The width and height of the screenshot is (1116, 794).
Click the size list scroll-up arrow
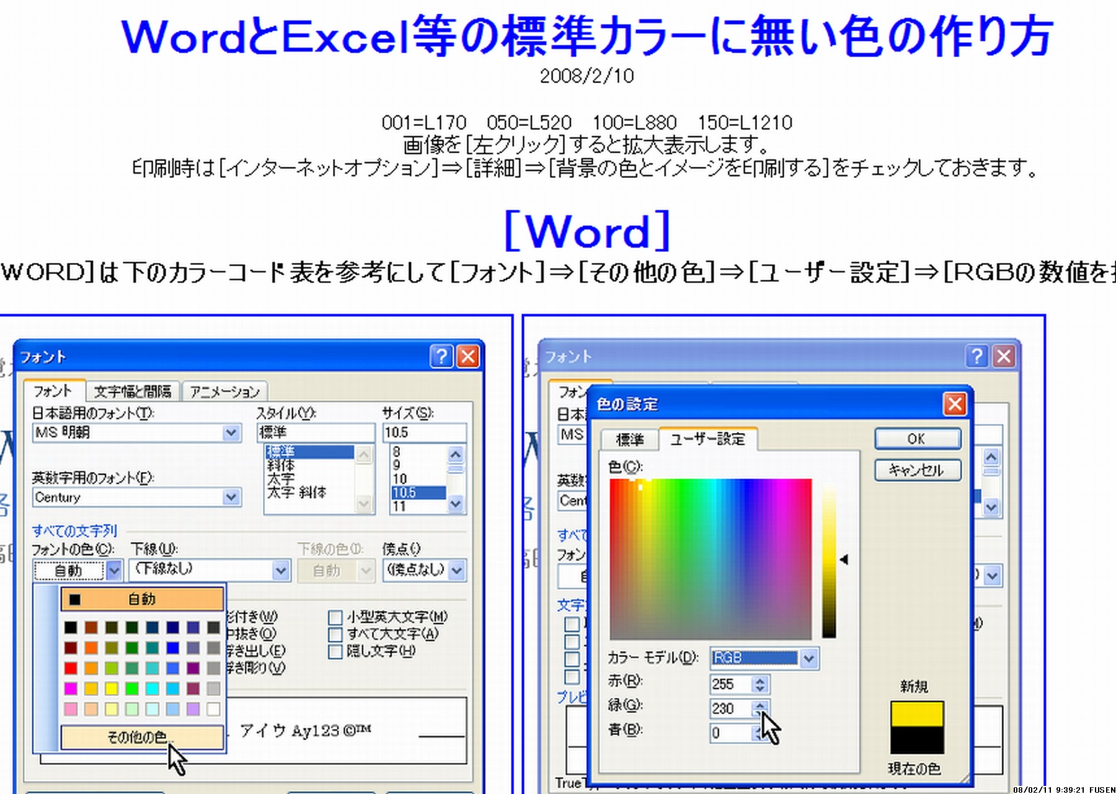(x=456, y=453)
